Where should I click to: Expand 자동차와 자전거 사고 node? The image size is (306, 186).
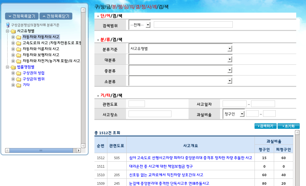pyautogui.click(x=13, y=61)
